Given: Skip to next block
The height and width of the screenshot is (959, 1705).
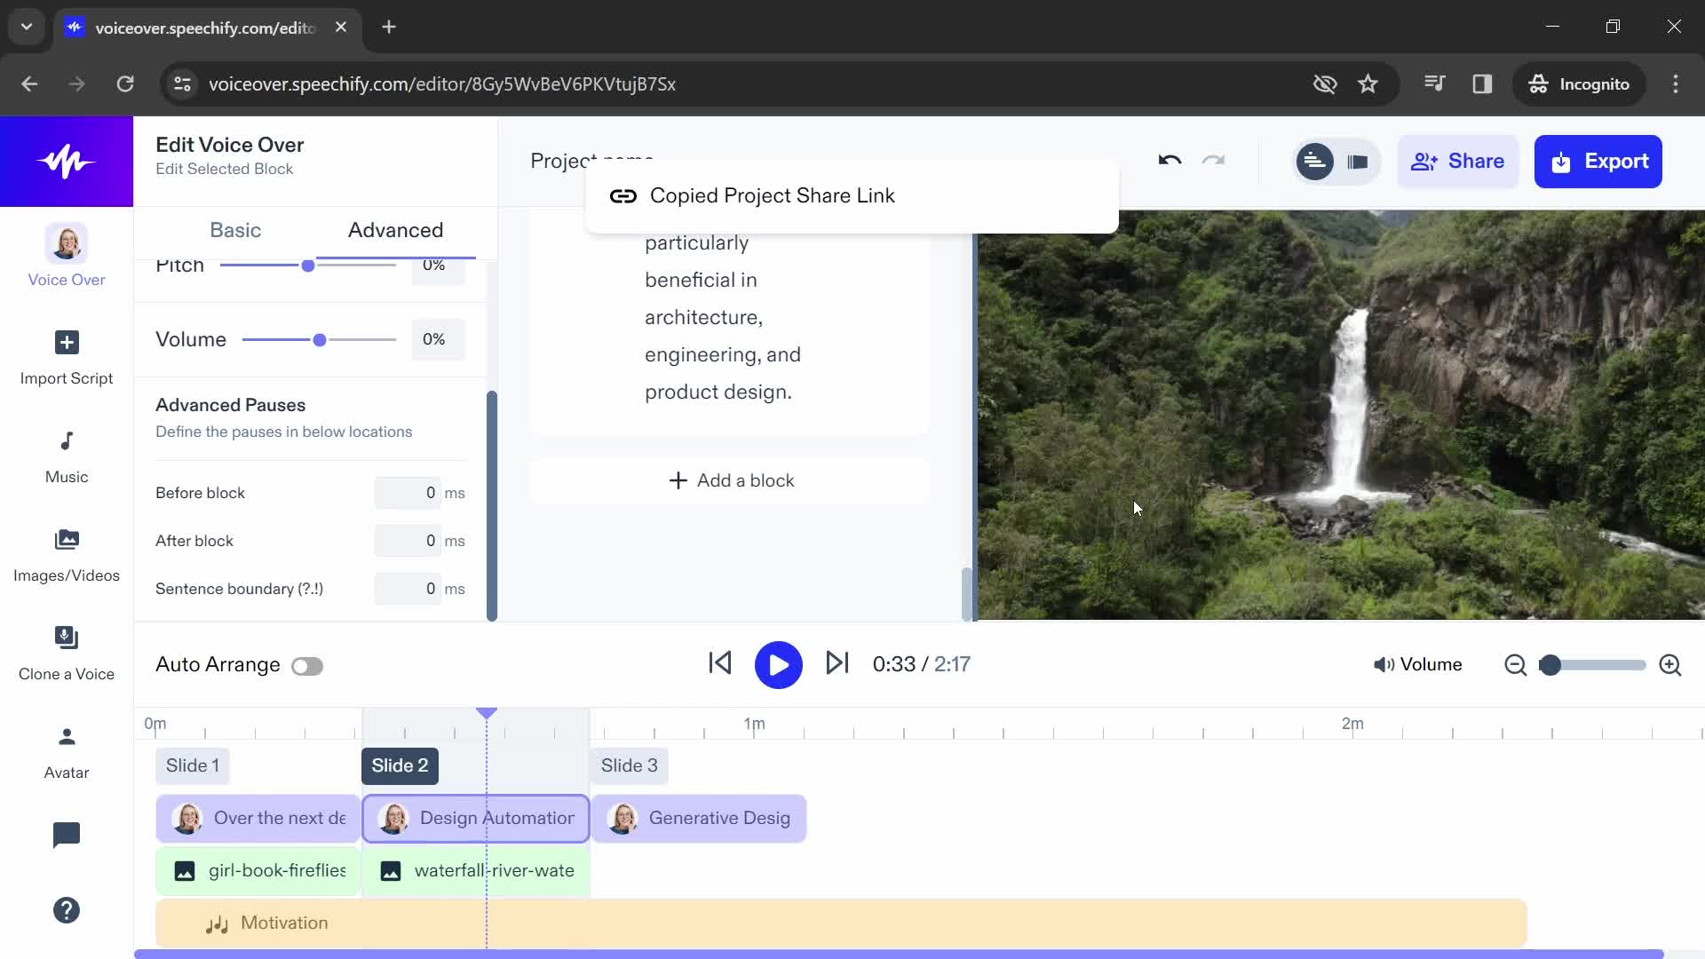Looking at the screenshot, I should click(837, 663).
